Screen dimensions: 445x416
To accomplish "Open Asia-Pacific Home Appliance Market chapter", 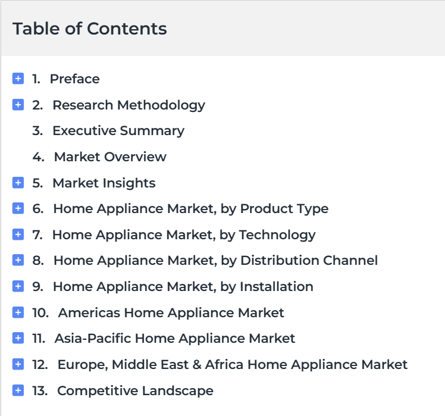I will (x=175, y=338).
